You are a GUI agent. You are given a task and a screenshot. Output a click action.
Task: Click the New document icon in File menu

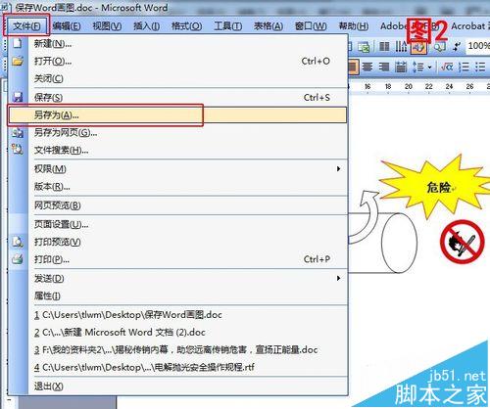pos(18,43)
